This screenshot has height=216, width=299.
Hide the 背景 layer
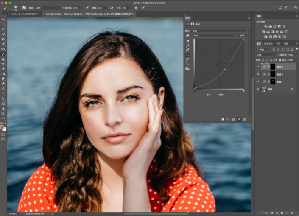coord(258,89)
